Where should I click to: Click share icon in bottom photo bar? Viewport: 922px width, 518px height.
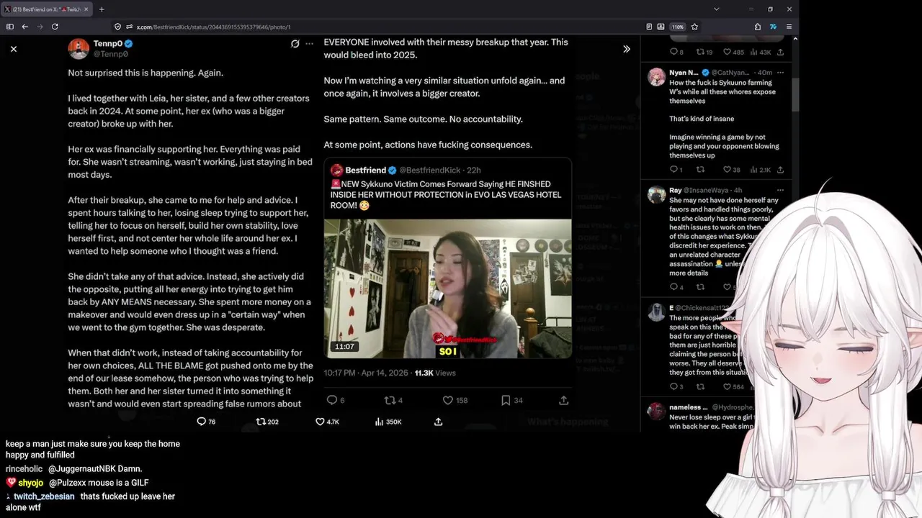click(438, 422)
